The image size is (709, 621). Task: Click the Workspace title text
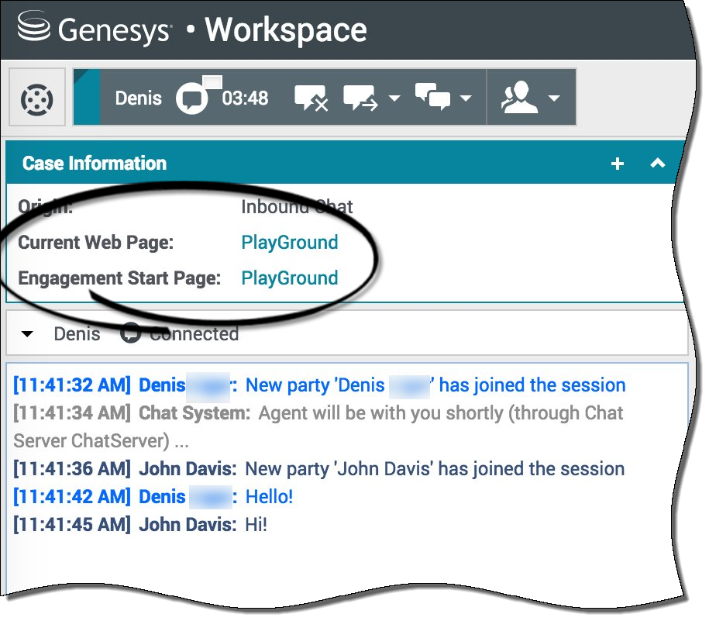286,30
